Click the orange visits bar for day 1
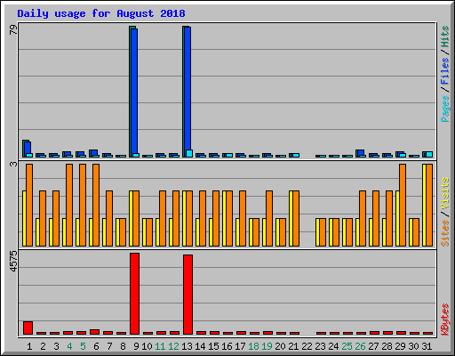The image size is (455, 356). 29,205
